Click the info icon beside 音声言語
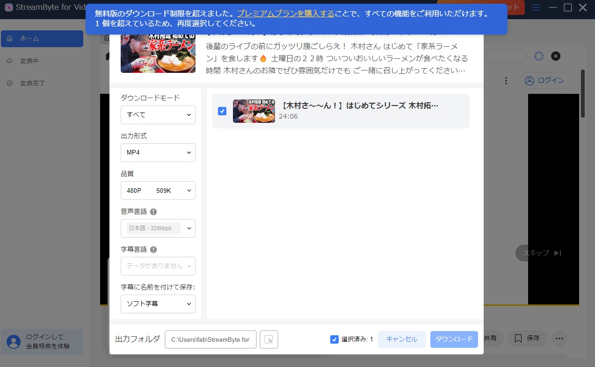Image resolution: width=595 pixels, height=367 pixels. point(153,212)
